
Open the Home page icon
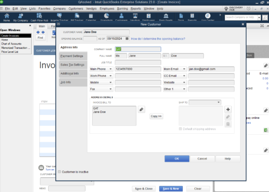[6, 16]
